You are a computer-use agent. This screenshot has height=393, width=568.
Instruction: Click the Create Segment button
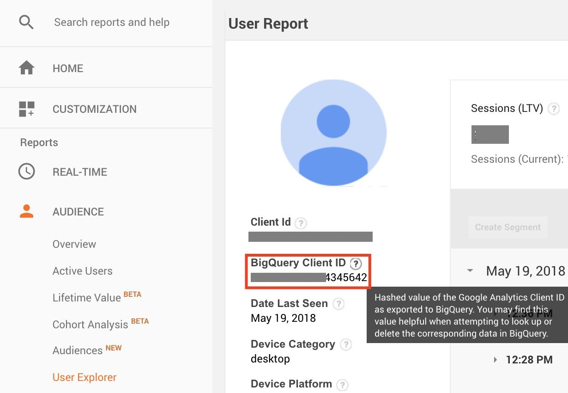click(x=508, y=227)
